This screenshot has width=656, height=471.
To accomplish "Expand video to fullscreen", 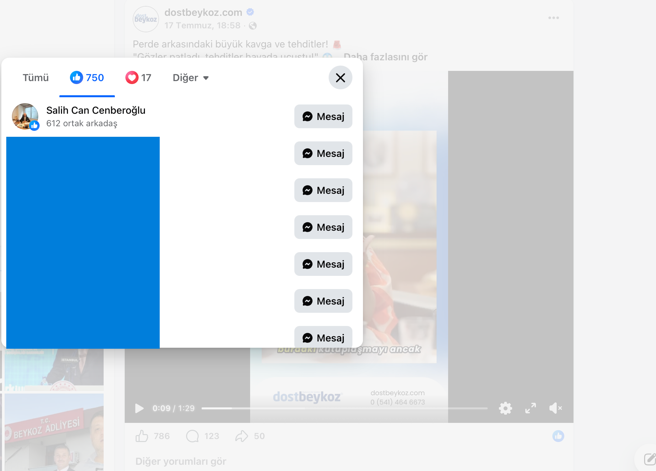I will 530,408.
